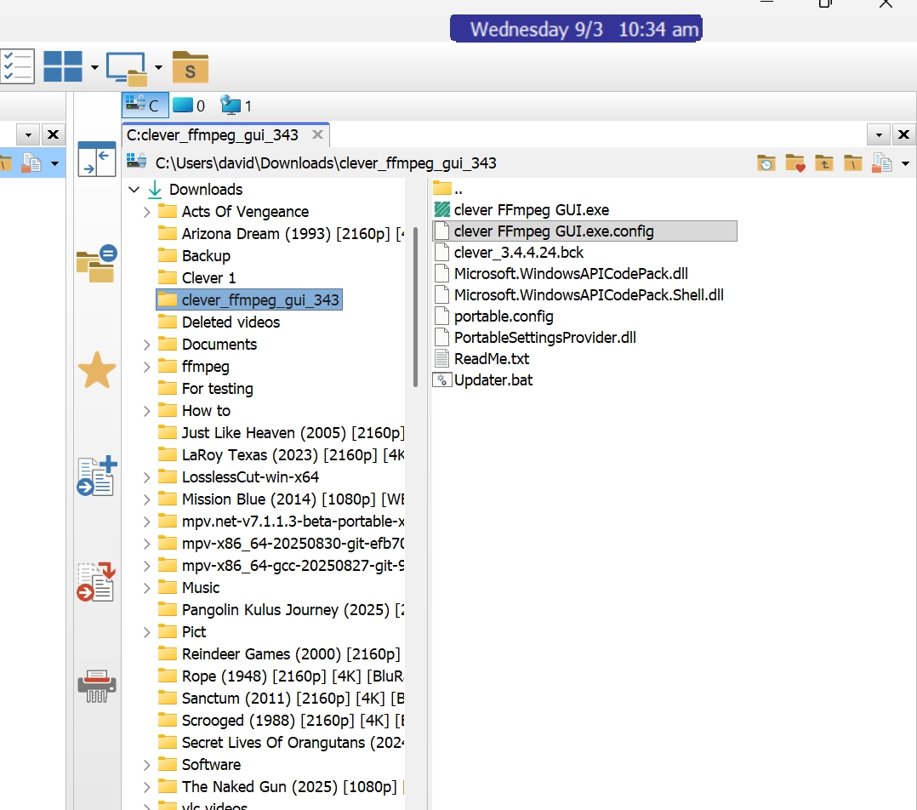Click the parent directory '..' entry
The width and height of the screenshot is (917, 810).
click(448, 189)
